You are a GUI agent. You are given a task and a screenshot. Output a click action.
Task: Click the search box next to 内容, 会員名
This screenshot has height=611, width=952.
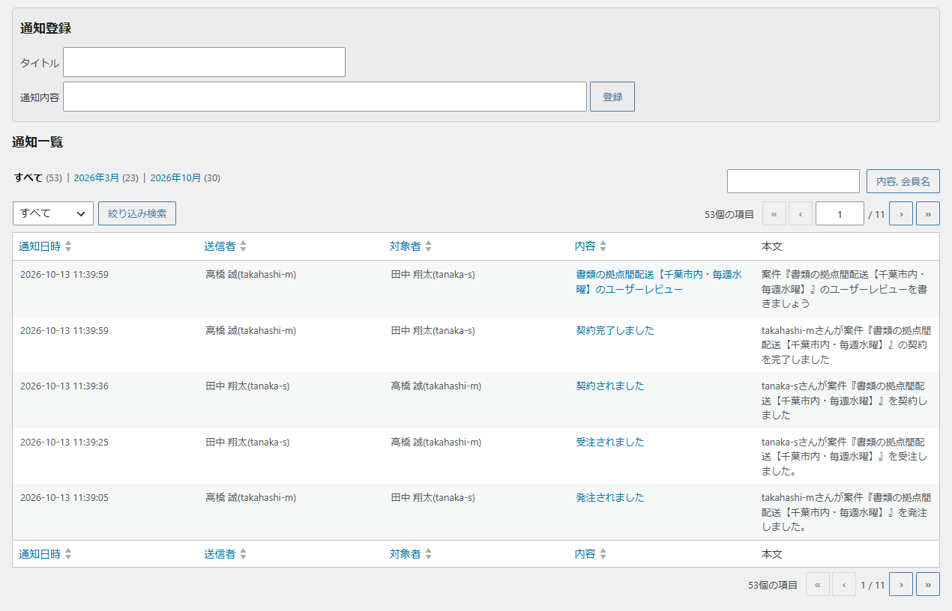point(793,181)
